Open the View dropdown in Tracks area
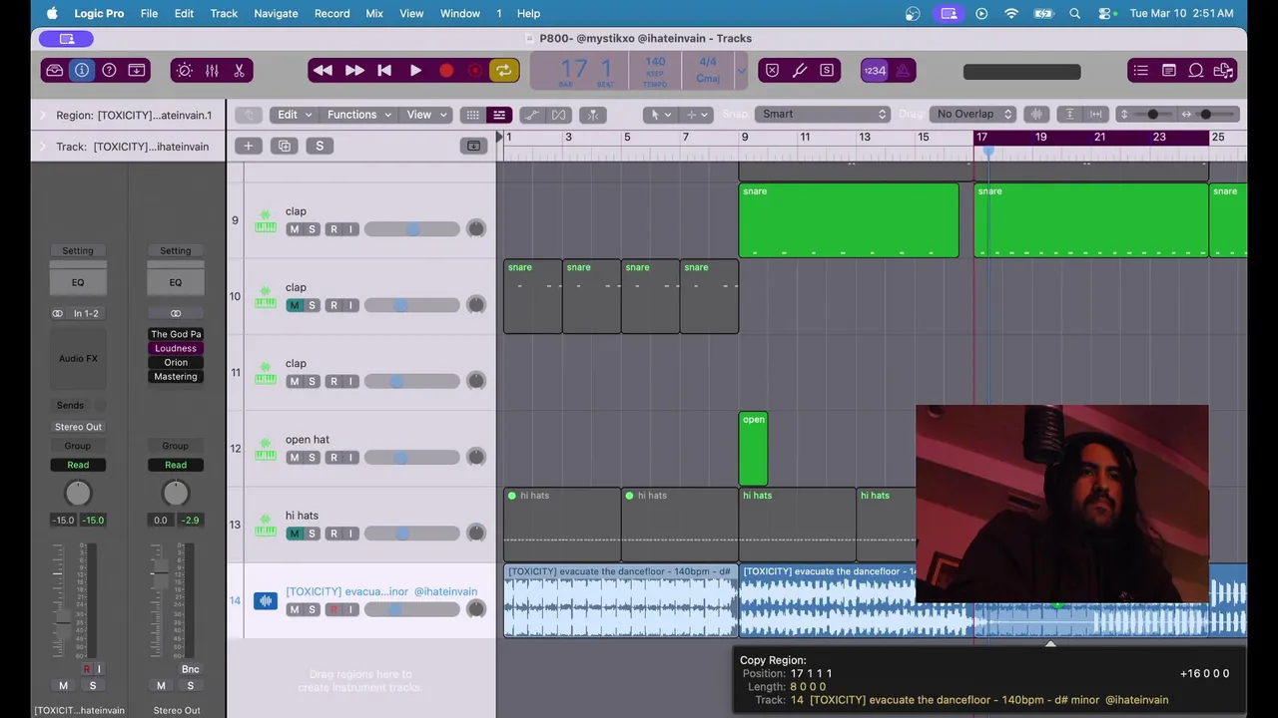This screenshot has height=718, width=1278. pos(426,115)
